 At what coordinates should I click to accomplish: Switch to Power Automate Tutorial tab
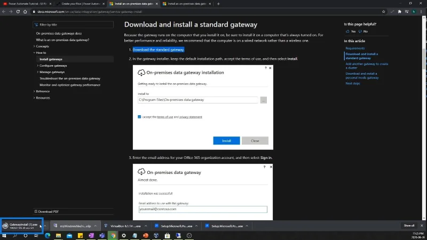tap(27, 4)
